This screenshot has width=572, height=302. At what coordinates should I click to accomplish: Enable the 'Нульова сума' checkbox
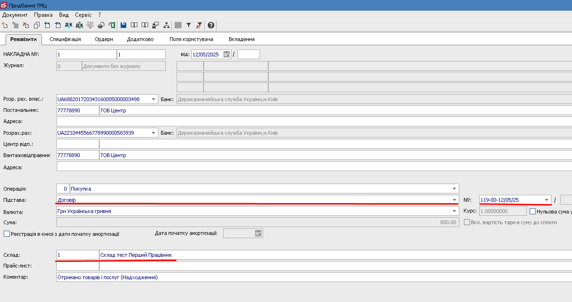tap(533, 212)
